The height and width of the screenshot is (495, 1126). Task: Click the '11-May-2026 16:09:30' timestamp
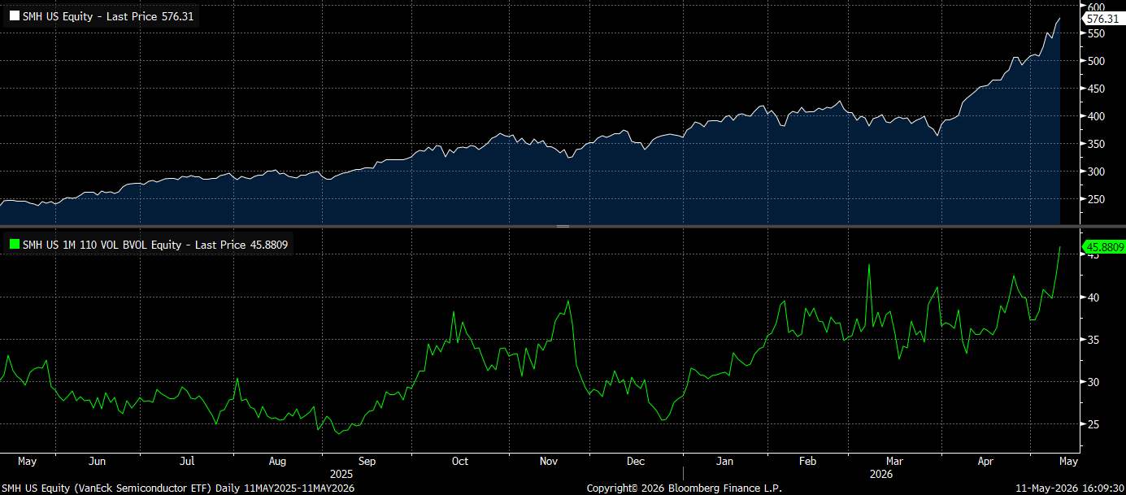click(x=1069, y=488)
